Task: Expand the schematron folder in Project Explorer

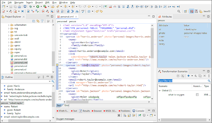Action: 9,25
